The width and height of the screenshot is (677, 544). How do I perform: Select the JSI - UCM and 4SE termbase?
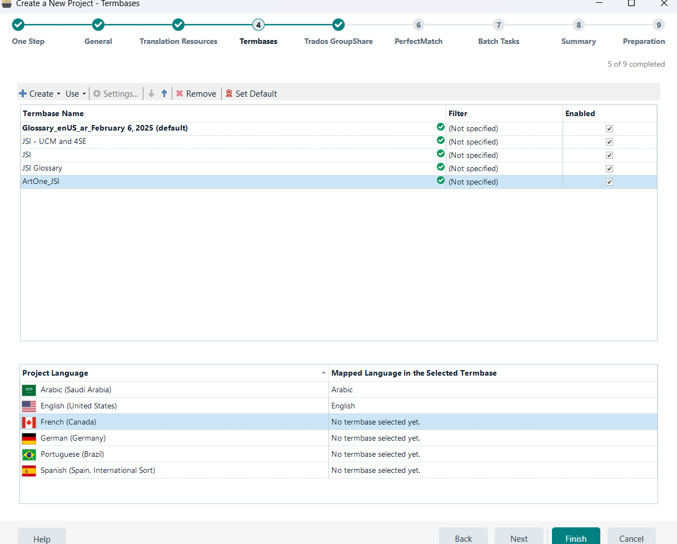338,142
